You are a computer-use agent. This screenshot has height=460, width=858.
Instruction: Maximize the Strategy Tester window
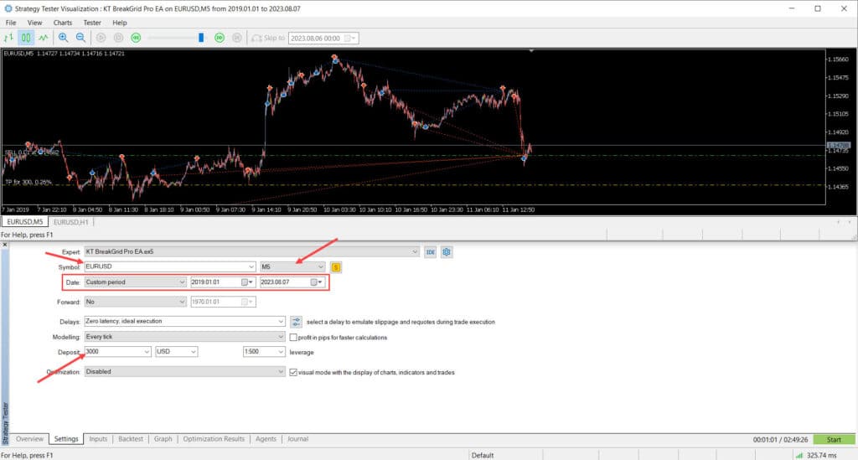pyautogui.click(x=818, y=8)
